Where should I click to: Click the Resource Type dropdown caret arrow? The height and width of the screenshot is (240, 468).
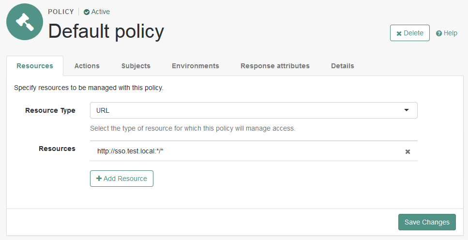coord(407,110)
